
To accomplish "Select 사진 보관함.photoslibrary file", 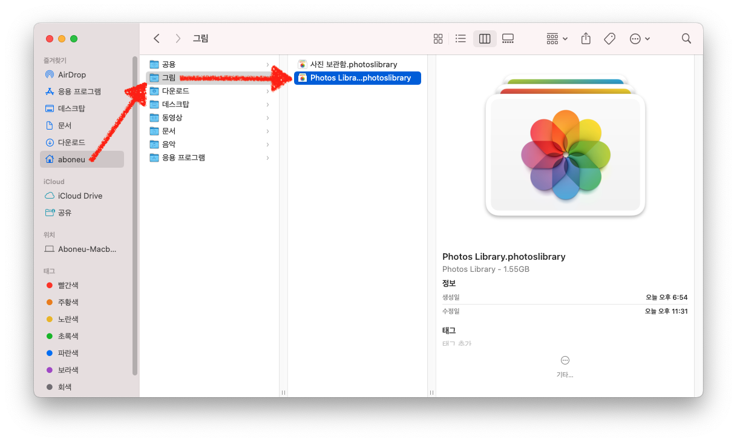I will click(x=358, y=64).
